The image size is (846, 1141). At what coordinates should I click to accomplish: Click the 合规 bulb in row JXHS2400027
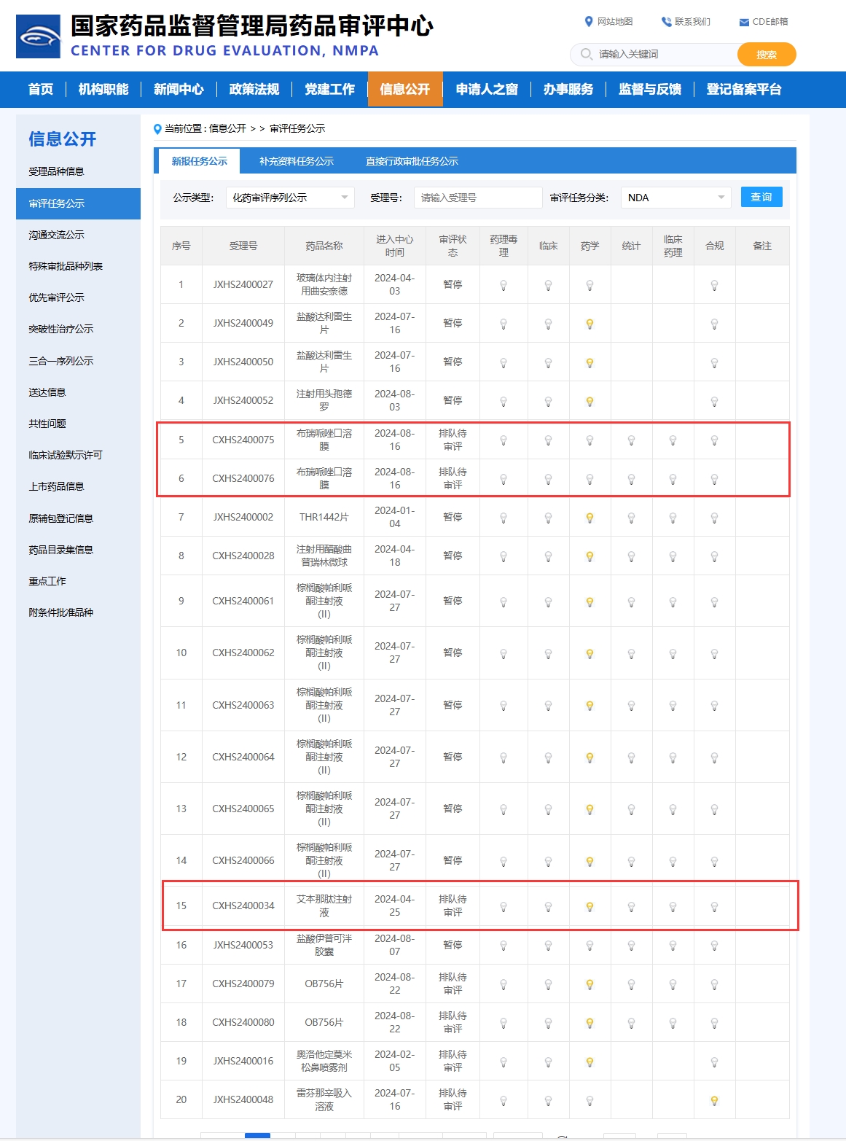[715, 285]
